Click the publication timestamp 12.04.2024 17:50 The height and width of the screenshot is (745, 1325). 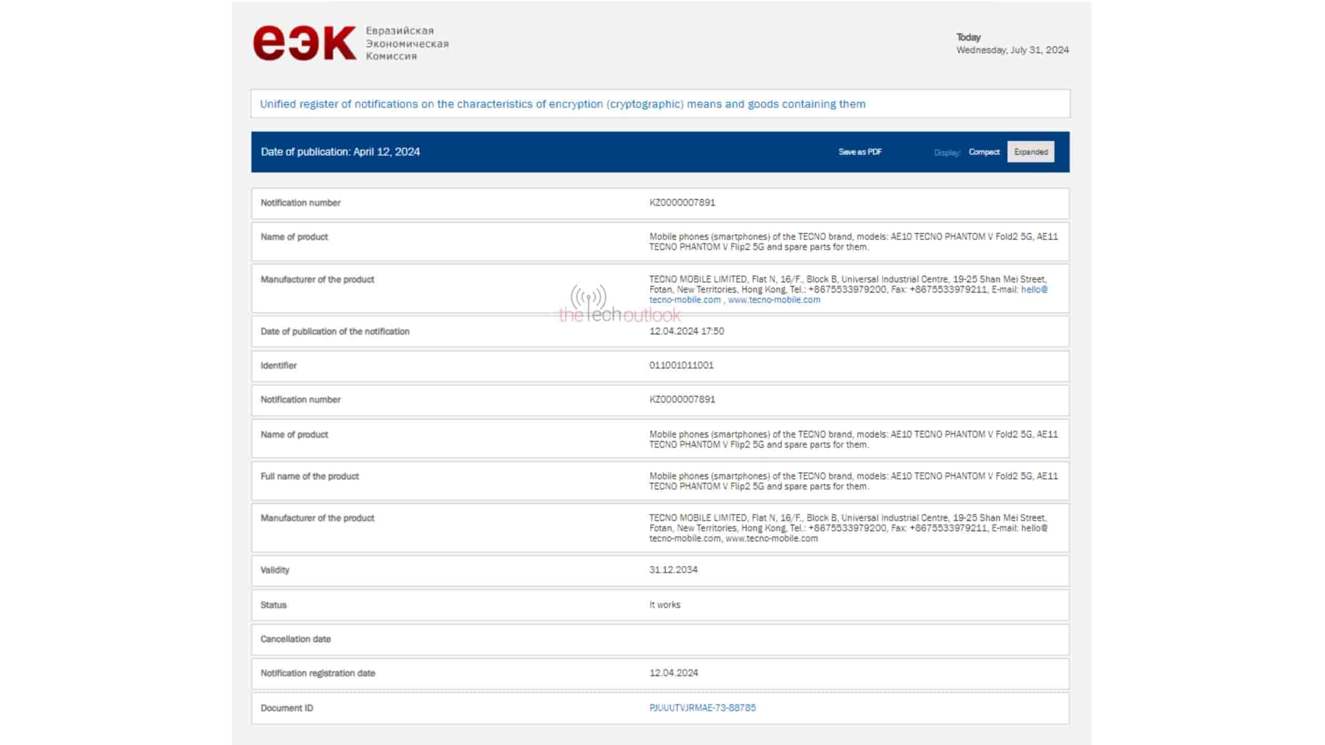[686, 331]
